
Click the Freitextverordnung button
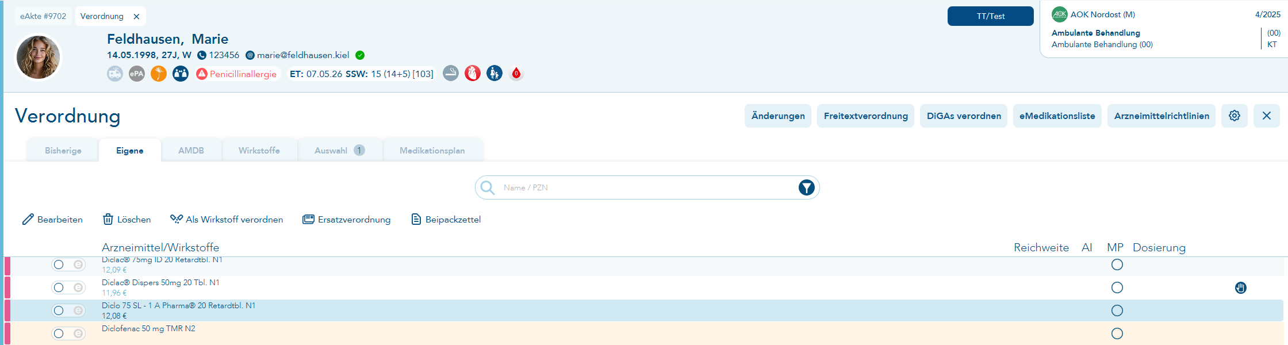pos(865,116)
